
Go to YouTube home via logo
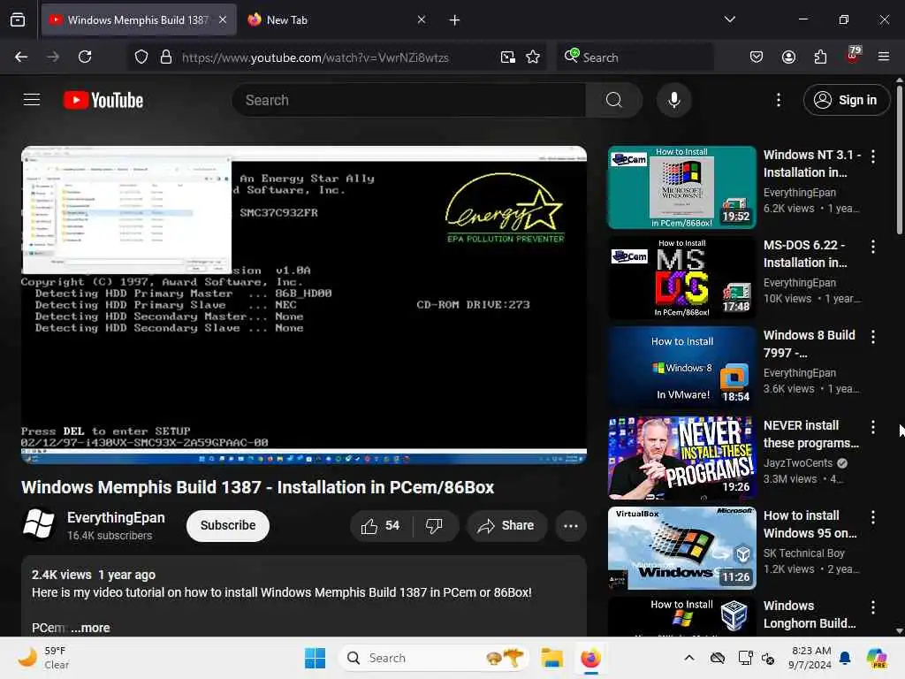pos(103,100)
